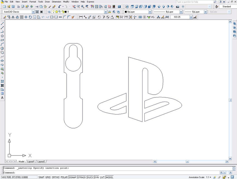Screen dimensions: 237x179
Task: Open the linetype ByLayer dropdown
Action: [181, 12]
